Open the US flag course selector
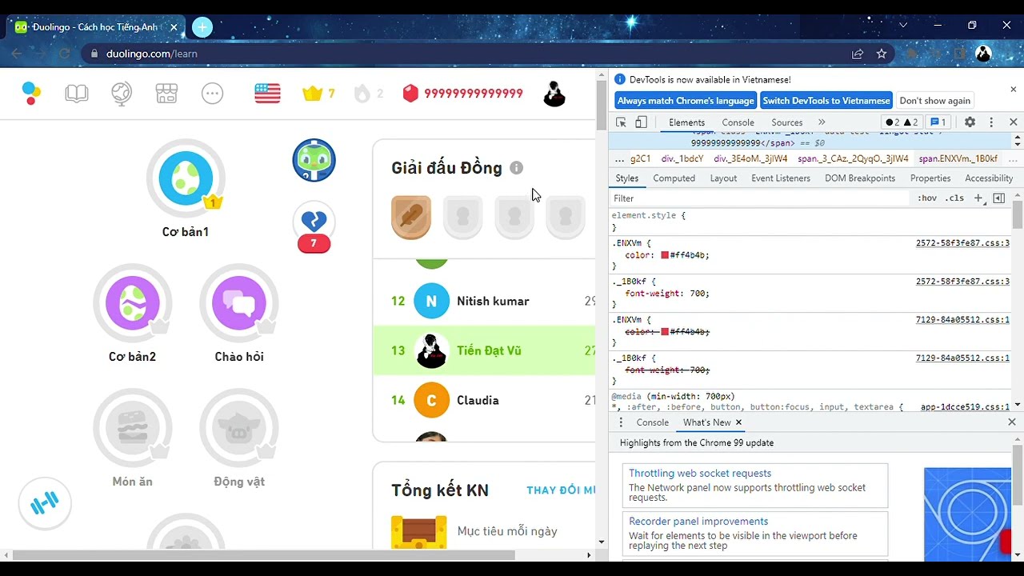This screenshot has width=1024, height=576. (x=268, y=94)
